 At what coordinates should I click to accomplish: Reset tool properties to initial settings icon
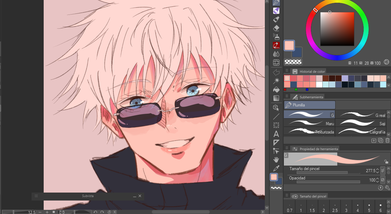(x=380, y=188)
